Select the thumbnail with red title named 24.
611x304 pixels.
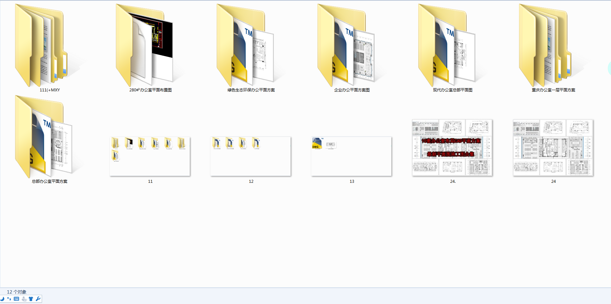(x=452, y=148)
